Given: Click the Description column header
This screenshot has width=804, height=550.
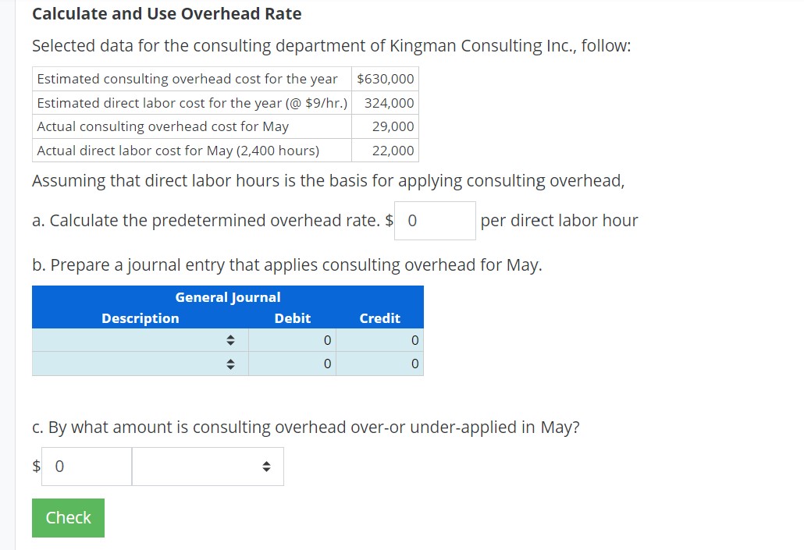Looking at the screenshot, I should [x=141, y=318].
